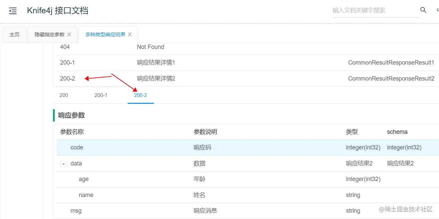Click the 姓名 description cell

click(x=200, y=195)
